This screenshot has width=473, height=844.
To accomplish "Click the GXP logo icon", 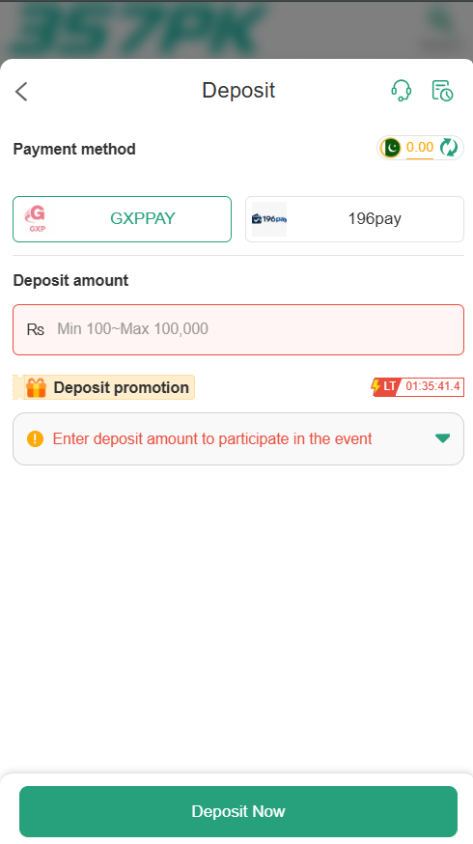I will (36, 218).
